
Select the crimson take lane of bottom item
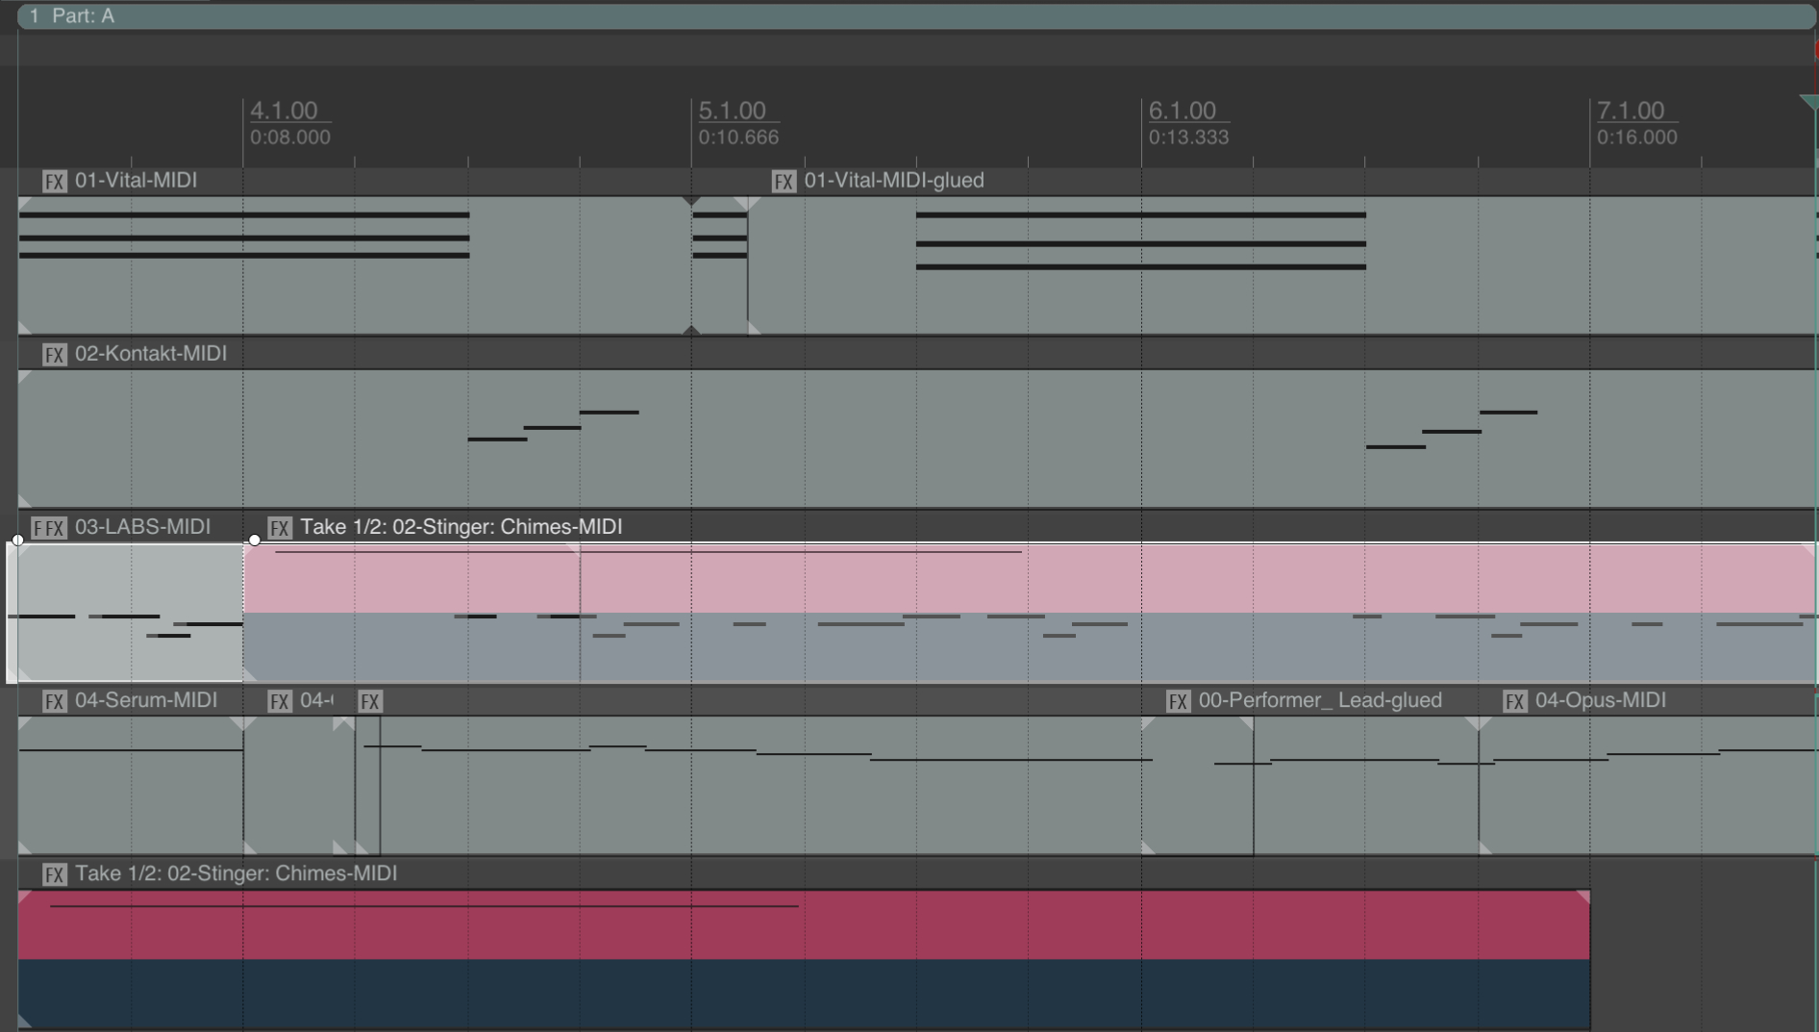(804, 925)
